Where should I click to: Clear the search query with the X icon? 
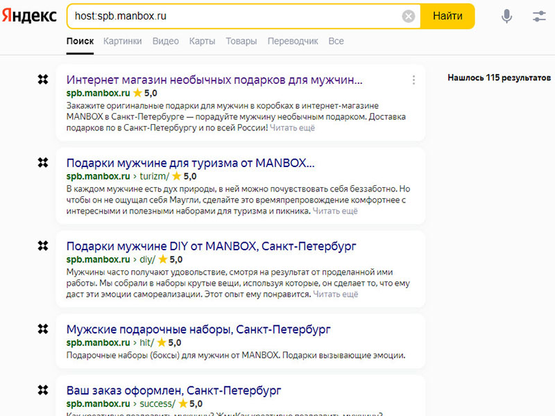[409, 16]
